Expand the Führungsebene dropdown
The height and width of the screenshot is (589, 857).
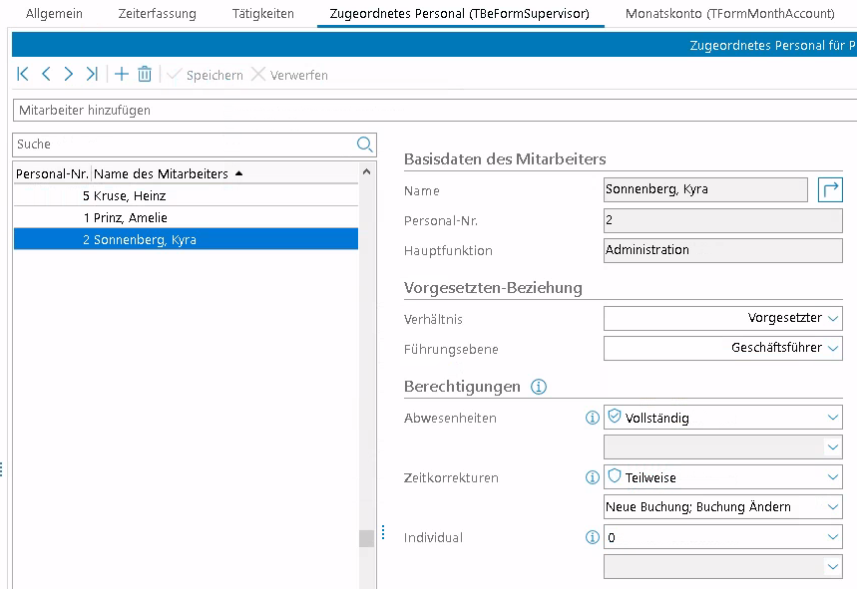coord(833,349)
